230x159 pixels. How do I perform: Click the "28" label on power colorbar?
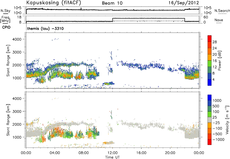[214, 42]
